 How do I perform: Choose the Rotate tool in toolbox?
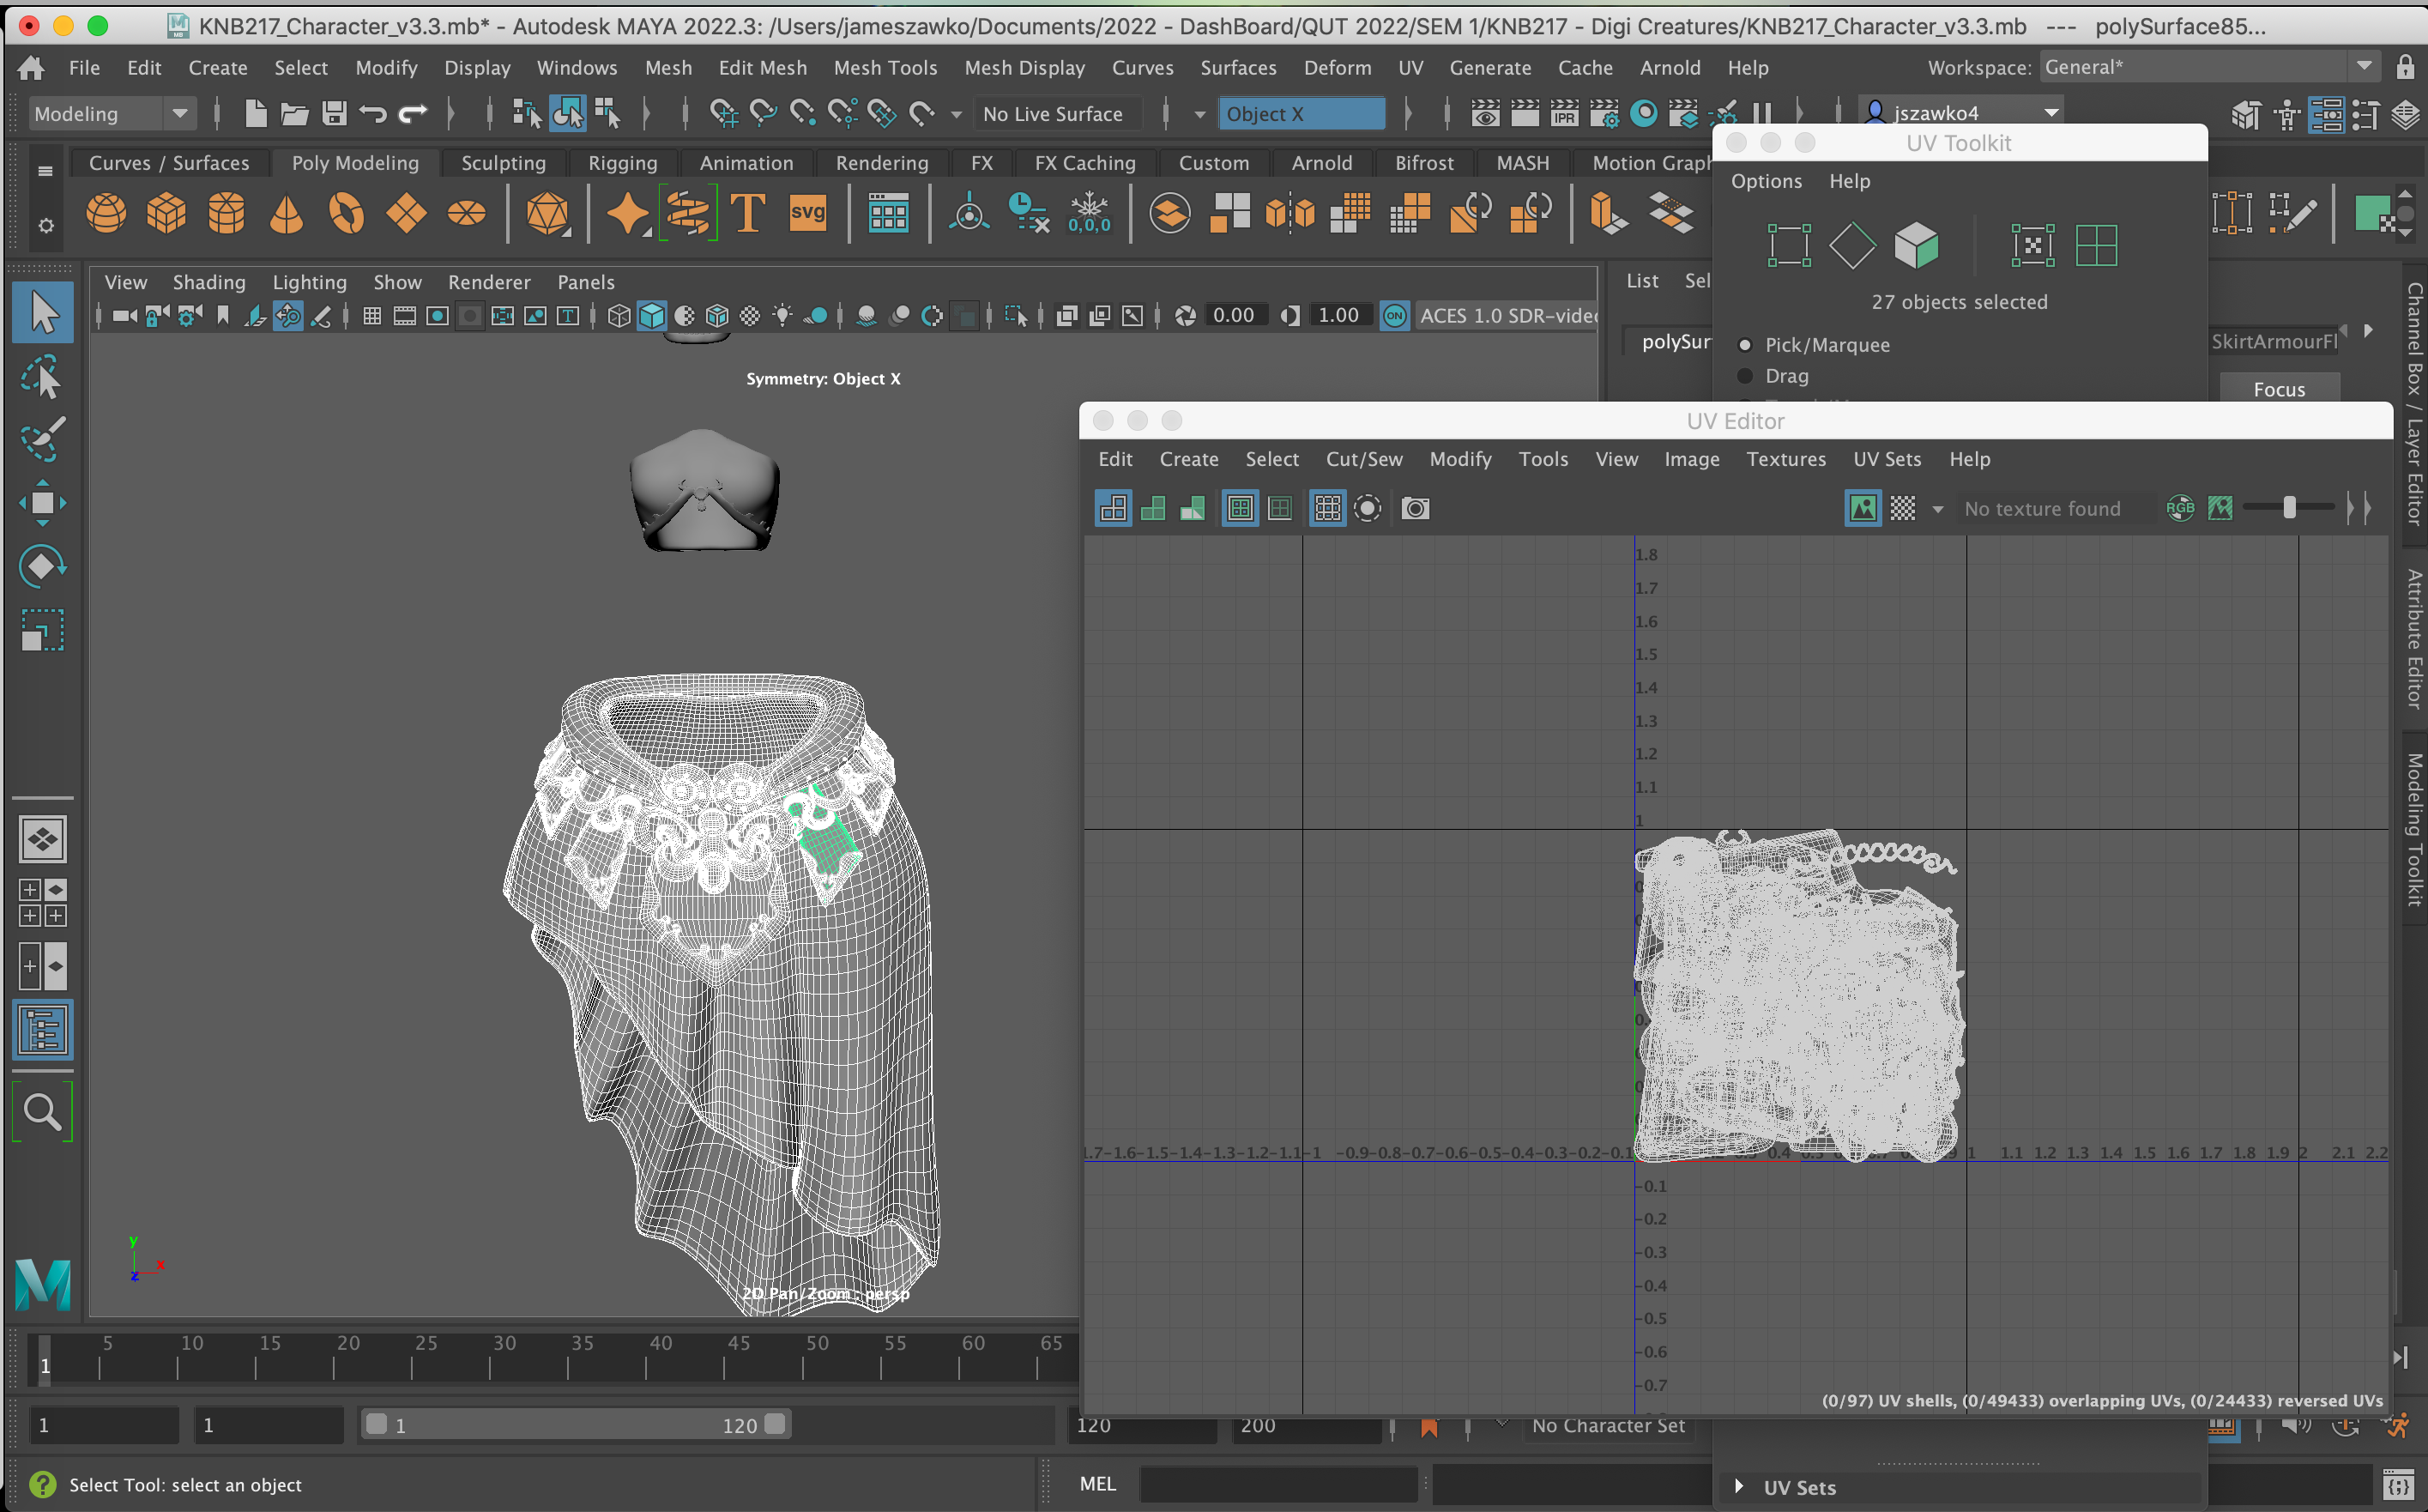click(42, 566)
